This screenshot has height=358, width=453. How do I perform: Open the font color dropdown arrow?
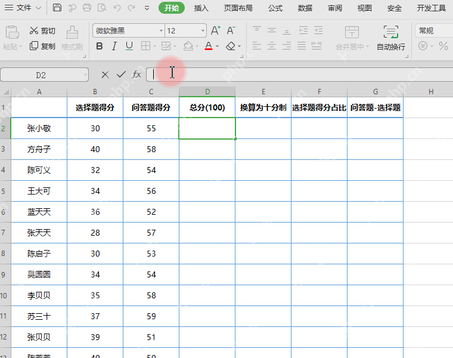[217, 47]
